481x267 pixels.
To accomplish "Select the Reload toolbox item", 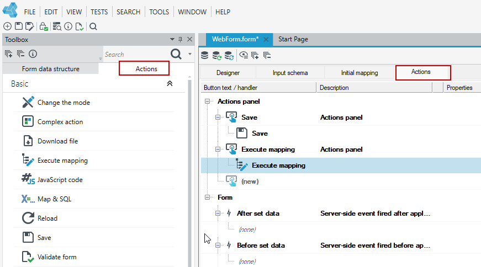I will pyautogui.click(x=93, y=218).
